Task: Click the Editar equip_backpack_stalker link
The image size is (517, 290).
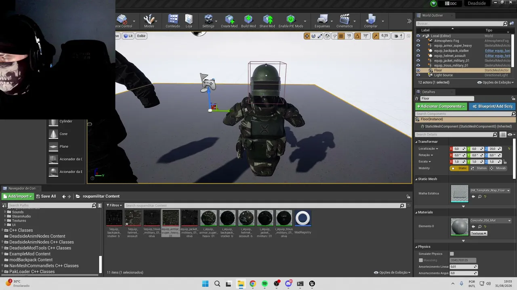Action: click(498, 51)
